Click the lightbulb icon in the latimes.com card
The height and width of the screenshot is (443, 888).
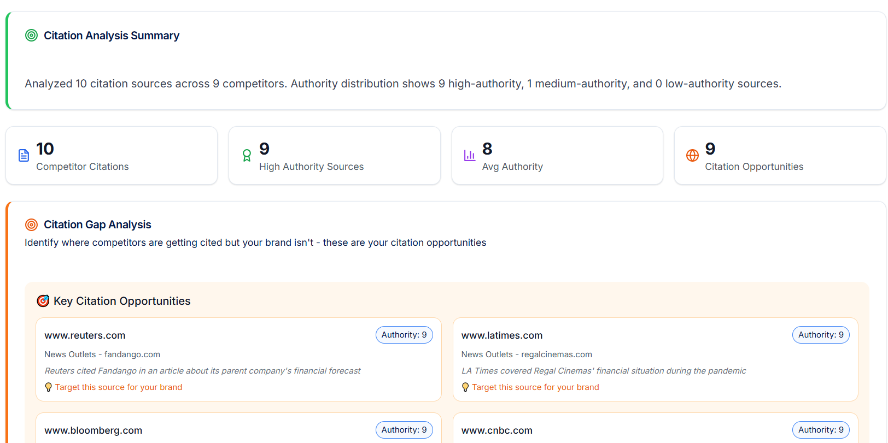465,387
